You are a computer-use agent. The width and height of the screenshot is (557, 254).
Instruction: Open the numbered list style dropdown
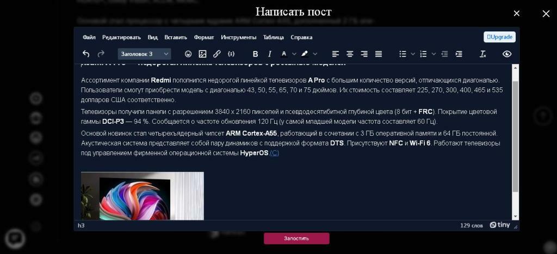(434, 54)
